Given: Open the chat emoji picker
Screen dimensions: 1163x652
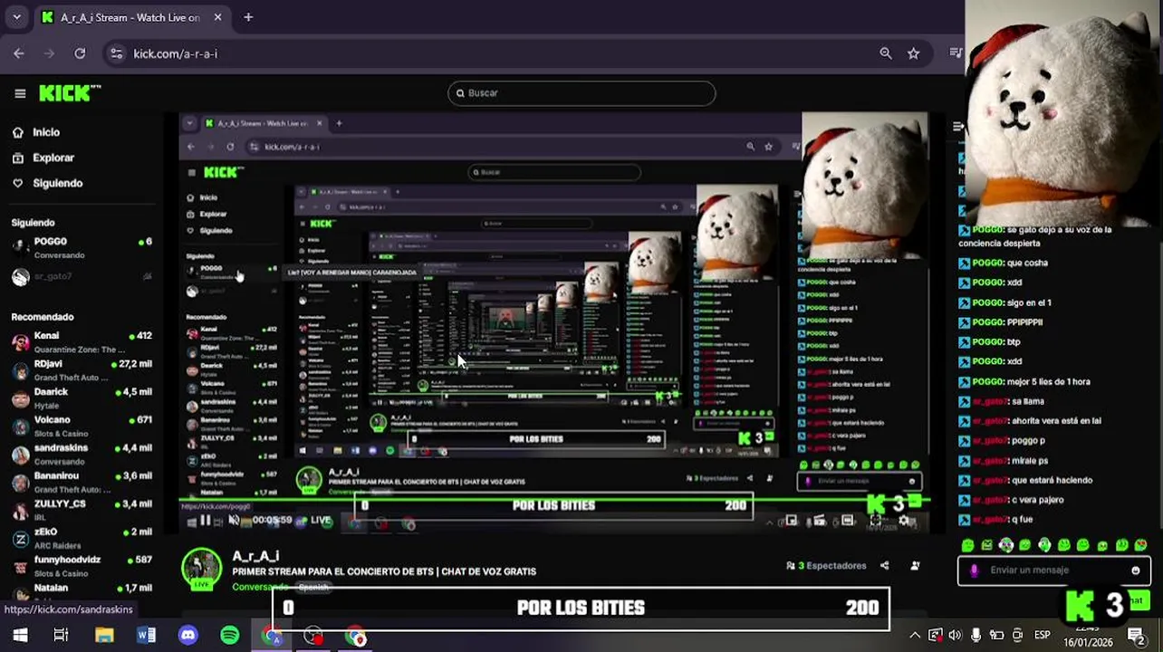Looking at the screenshot, I should [1135, 570].
